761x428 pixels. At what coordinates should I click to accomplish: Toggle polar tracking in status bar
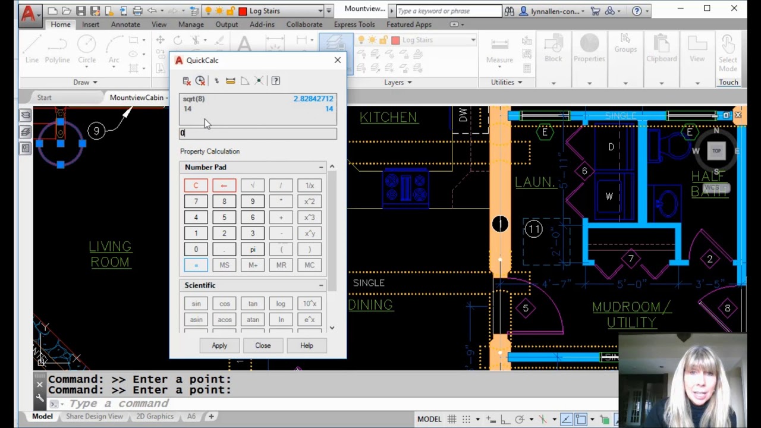(x=520, y=419)
